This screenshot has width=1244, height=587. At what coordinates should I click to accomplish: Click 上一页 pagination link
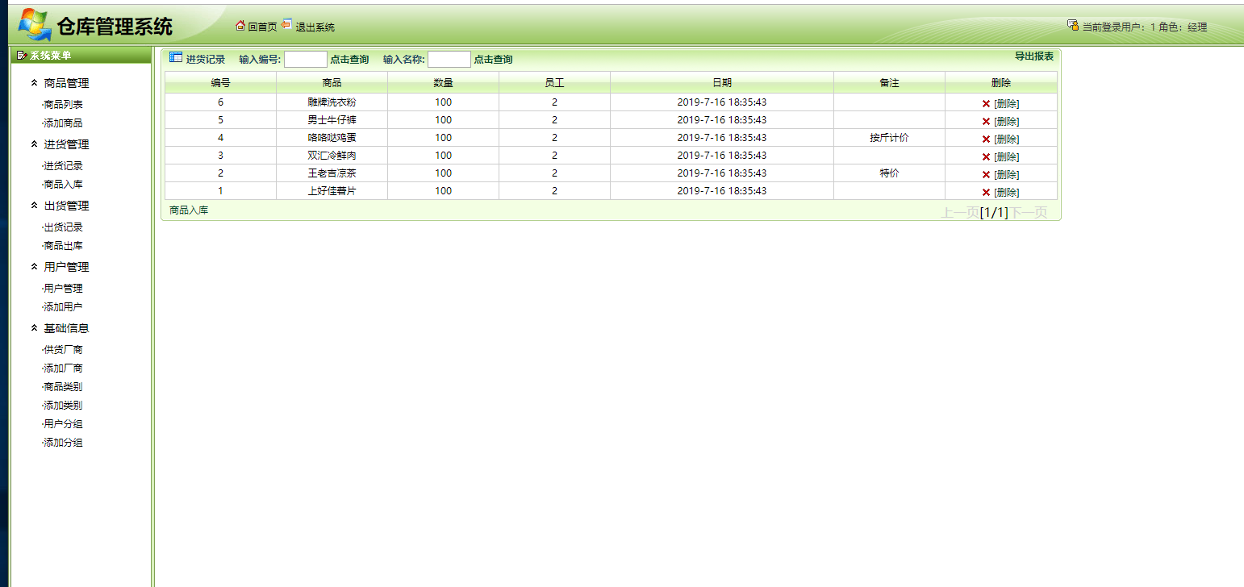960,213
